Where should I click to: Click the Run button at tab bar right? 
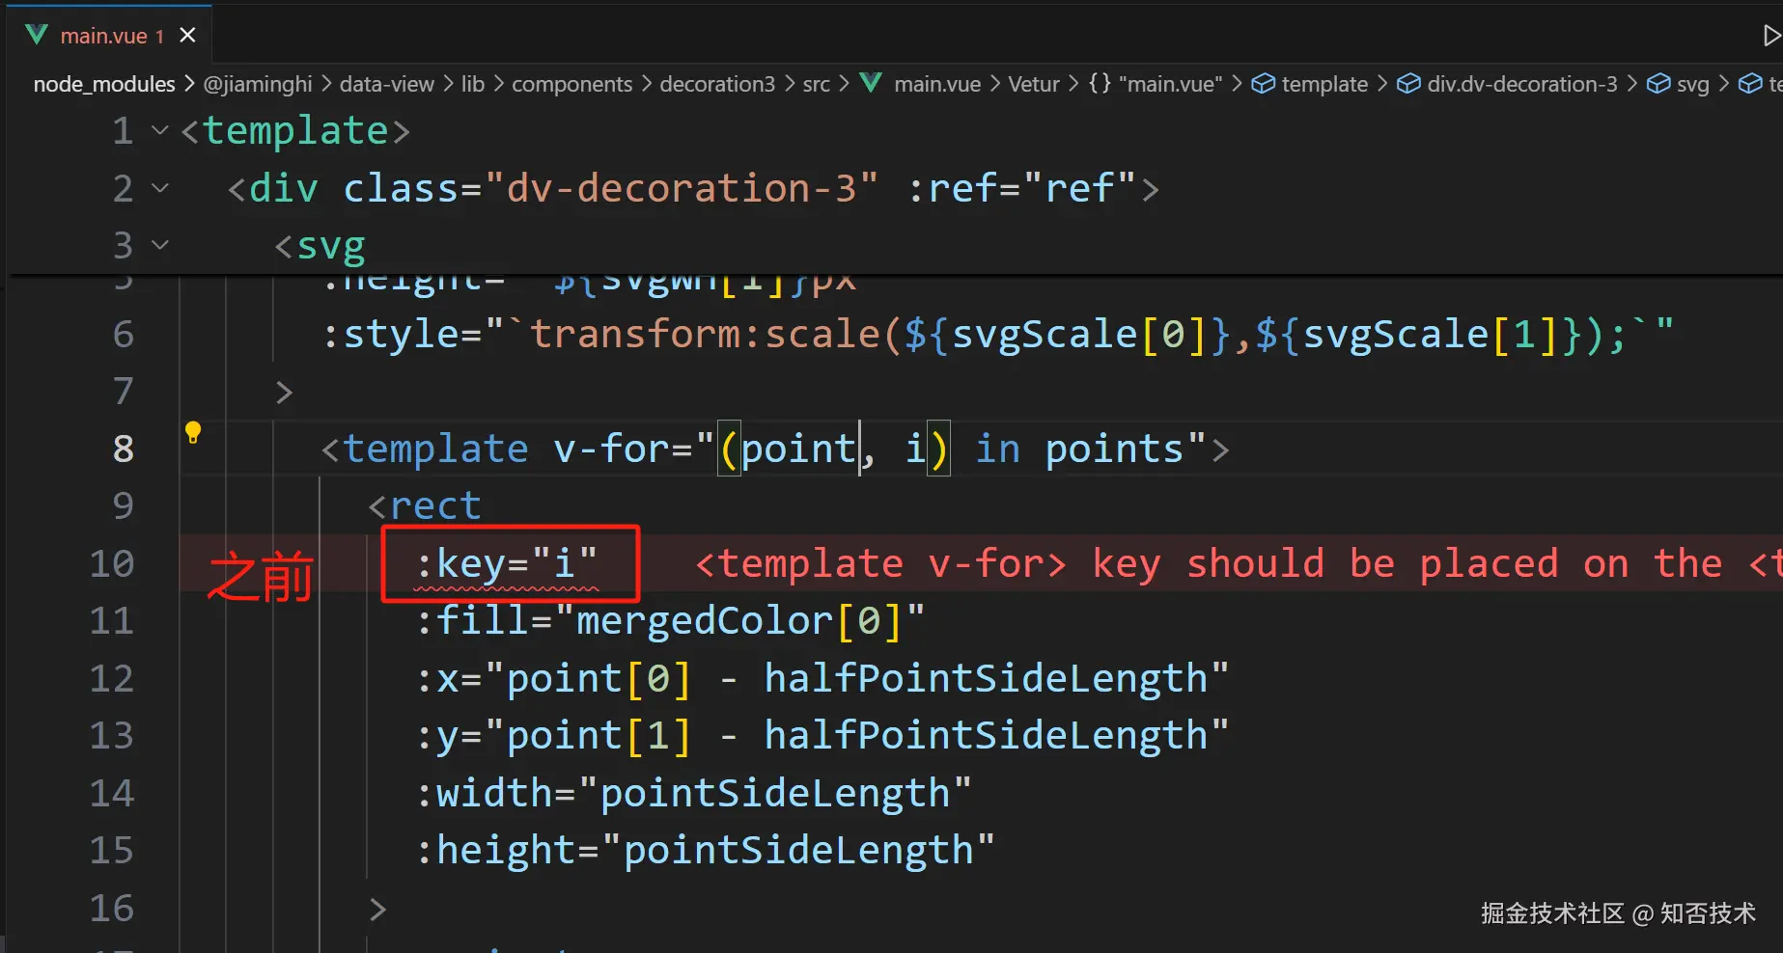(1770, 36)
